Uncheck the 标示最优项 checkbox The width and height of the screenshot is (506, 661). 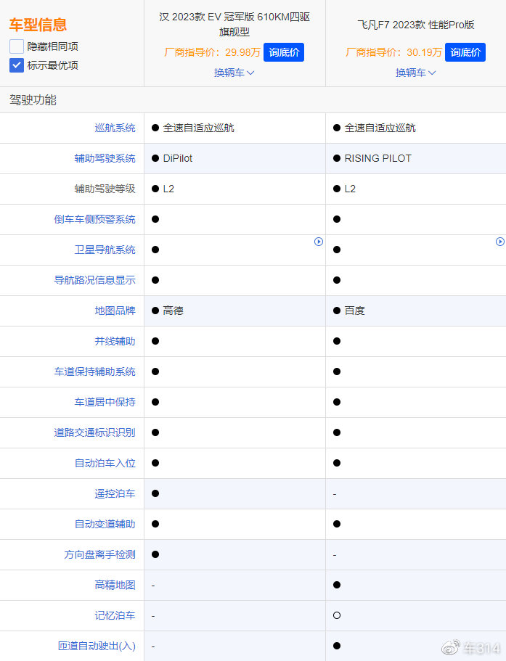tap(17, 65)
